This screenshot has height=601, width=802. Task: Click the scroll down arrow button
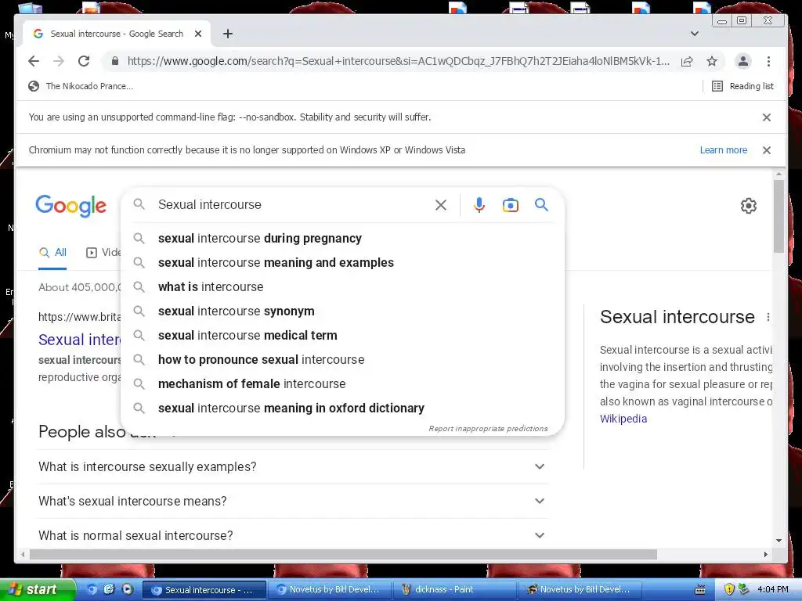779,541
